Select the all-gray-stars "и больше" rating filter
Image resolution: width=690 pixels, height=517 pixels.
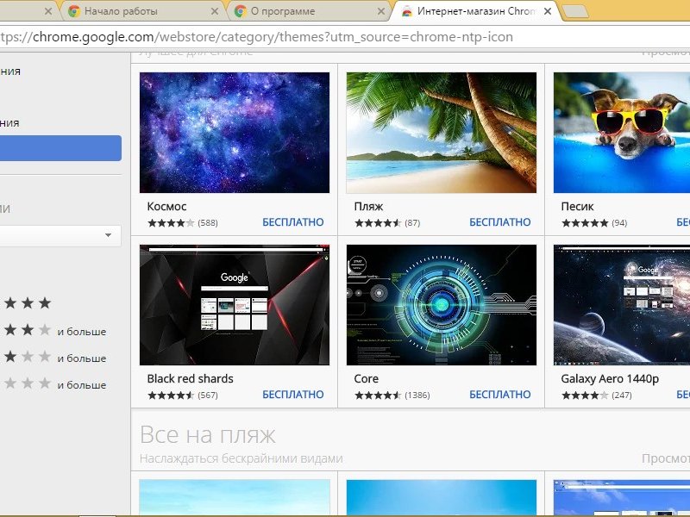coord(54,383)
